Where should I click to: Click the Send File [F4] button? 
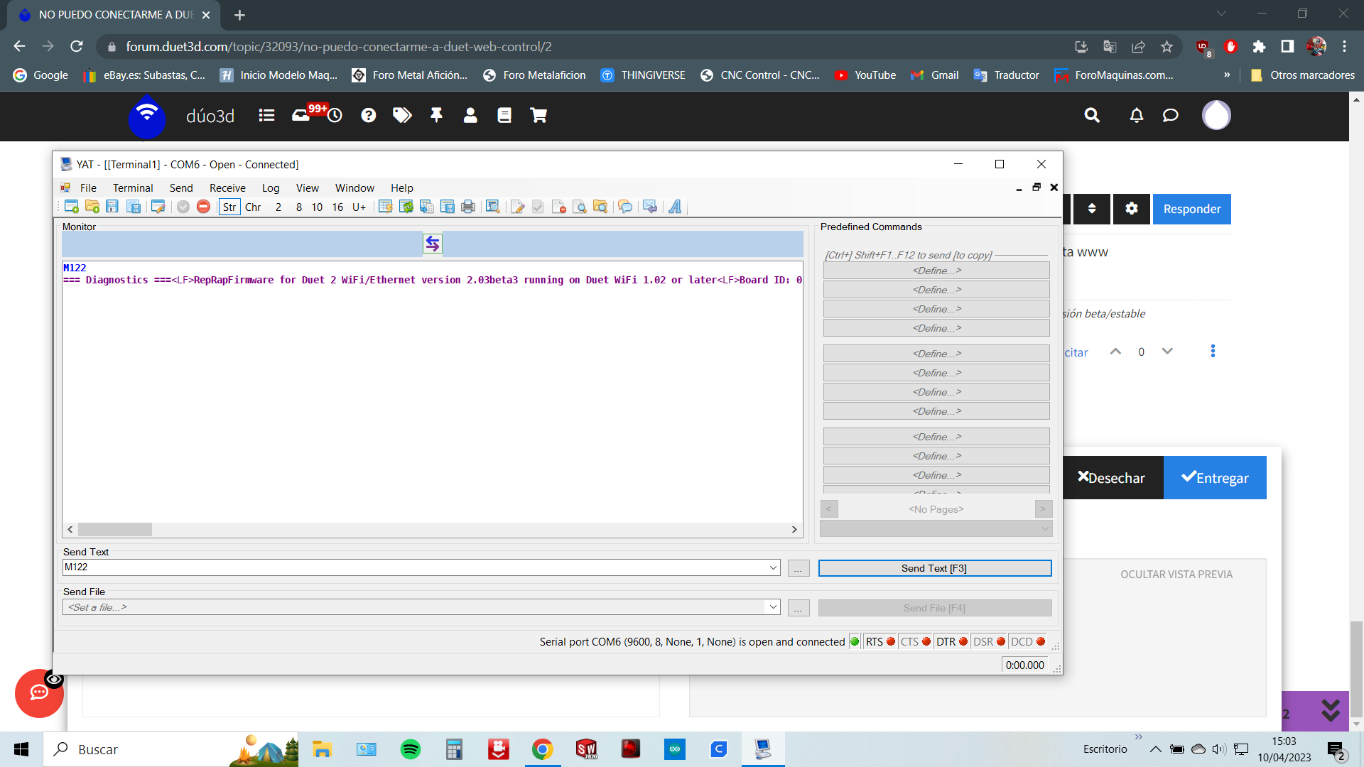tap(934, 607)
